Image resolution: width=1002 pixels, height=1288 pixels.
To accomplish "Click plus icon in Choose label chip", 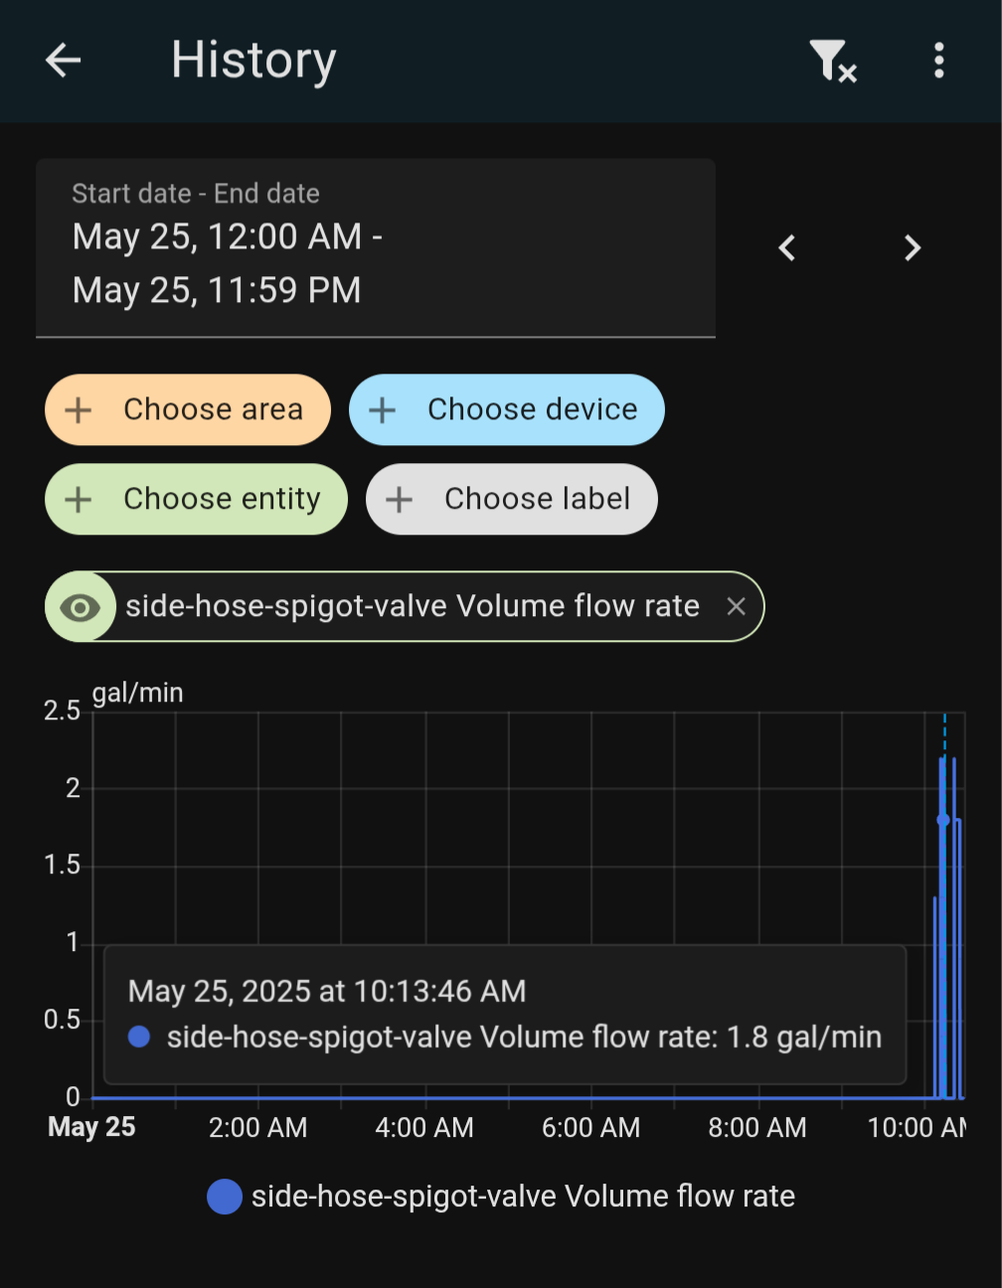I will [400, 499].
